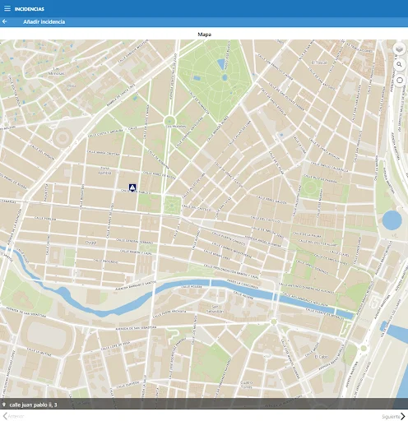Open the hamburger menu beside INCIDENCIAS
The width and height of the screenshot is (408, 421).
pyautogui.click(x=7, y=8)
